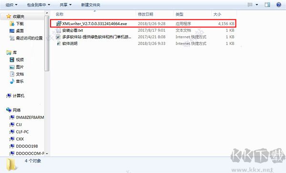
Task: Click date 2018/3/26 9:28
Action: coord(152,24)
